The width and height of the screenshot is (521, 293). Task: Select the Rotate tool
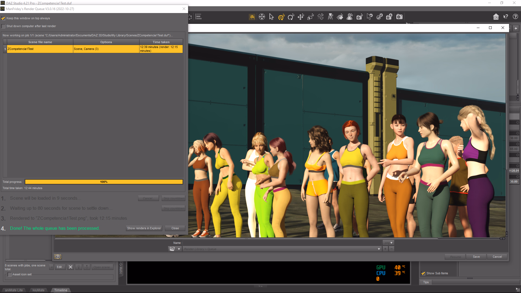click(291, 17)
